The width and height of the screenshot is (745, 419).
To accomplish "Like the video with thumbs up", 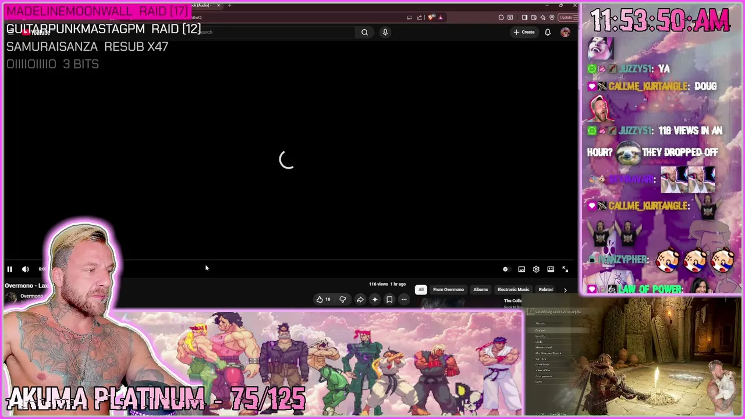I will [x=323, y=299].
